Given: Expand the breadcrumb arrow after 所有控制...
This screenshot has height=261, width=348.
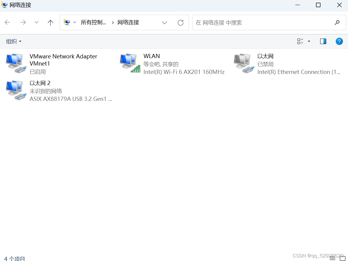Looking at the screenshot, I should [113, 23].
